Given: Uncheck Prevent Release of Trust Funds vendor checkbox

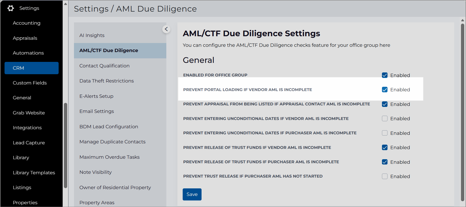Looking at the screenshot, I should coord(384,147).
